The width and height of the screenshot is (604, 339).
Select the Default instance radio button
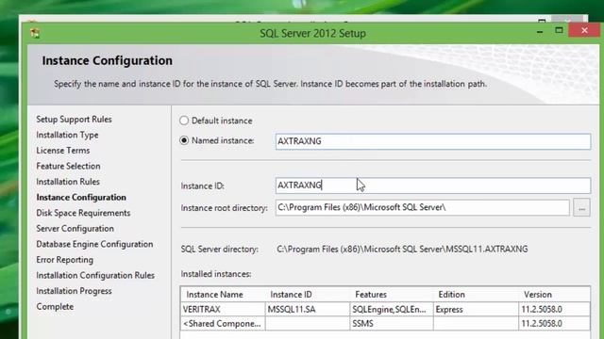click(x=184, y=121)
